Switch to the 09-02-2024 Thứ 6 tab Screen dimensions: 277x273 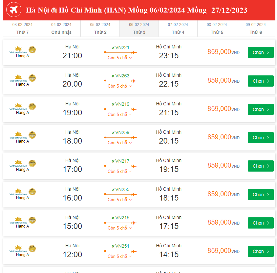(x=256, y=29)
